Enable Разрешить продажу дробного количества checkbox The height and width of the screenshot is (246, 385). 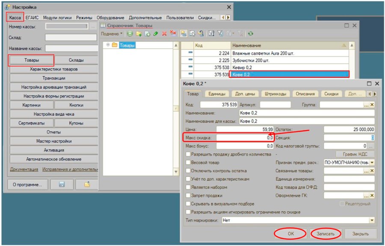188,154
